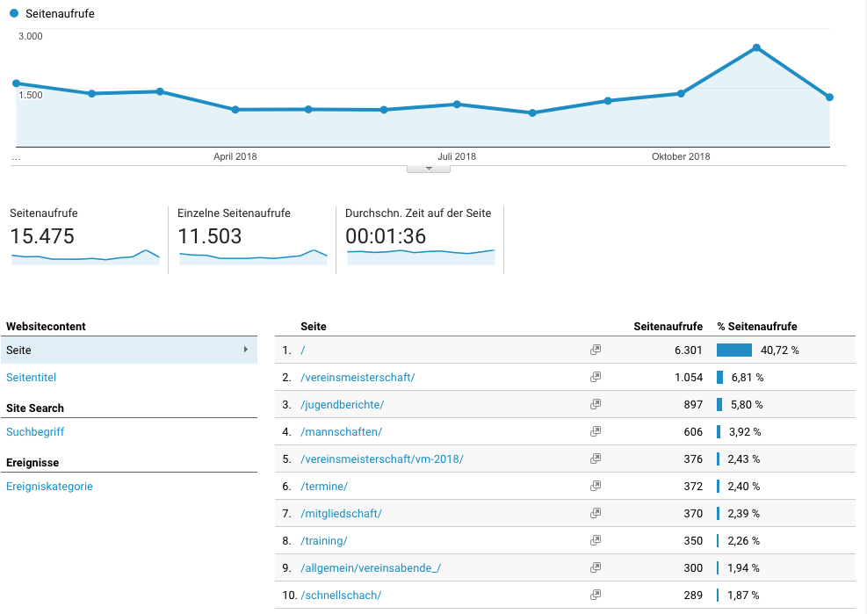The image size is (867, 614).
Task: Open /mannschaften/ page via its popup icon
Action: click(596, 431)
